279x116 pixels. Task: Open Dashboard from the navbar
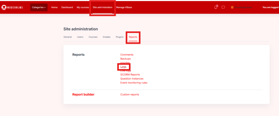click(x=67, y=7)
